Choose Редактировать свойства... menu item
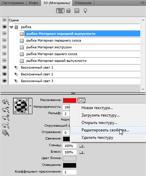The height and width of the screenshot is (176, 146). (x=108, y=130)
